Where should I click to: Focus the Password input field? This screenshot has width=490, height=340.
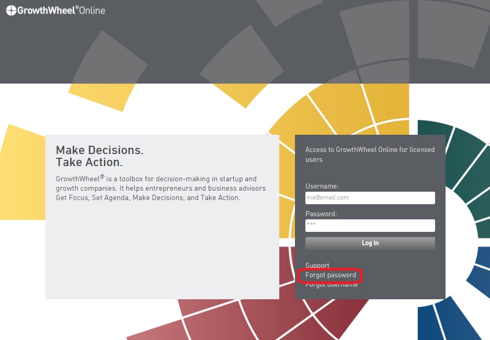point(370,226)
